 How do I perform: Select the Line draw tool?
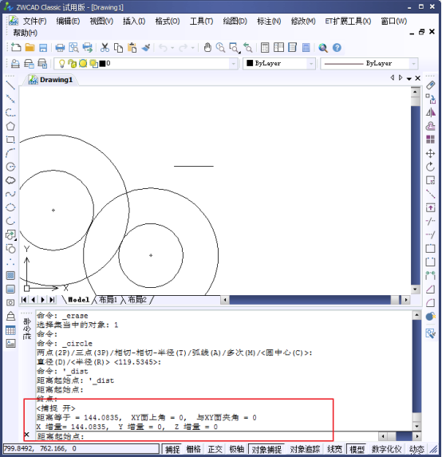coord(10,85)
